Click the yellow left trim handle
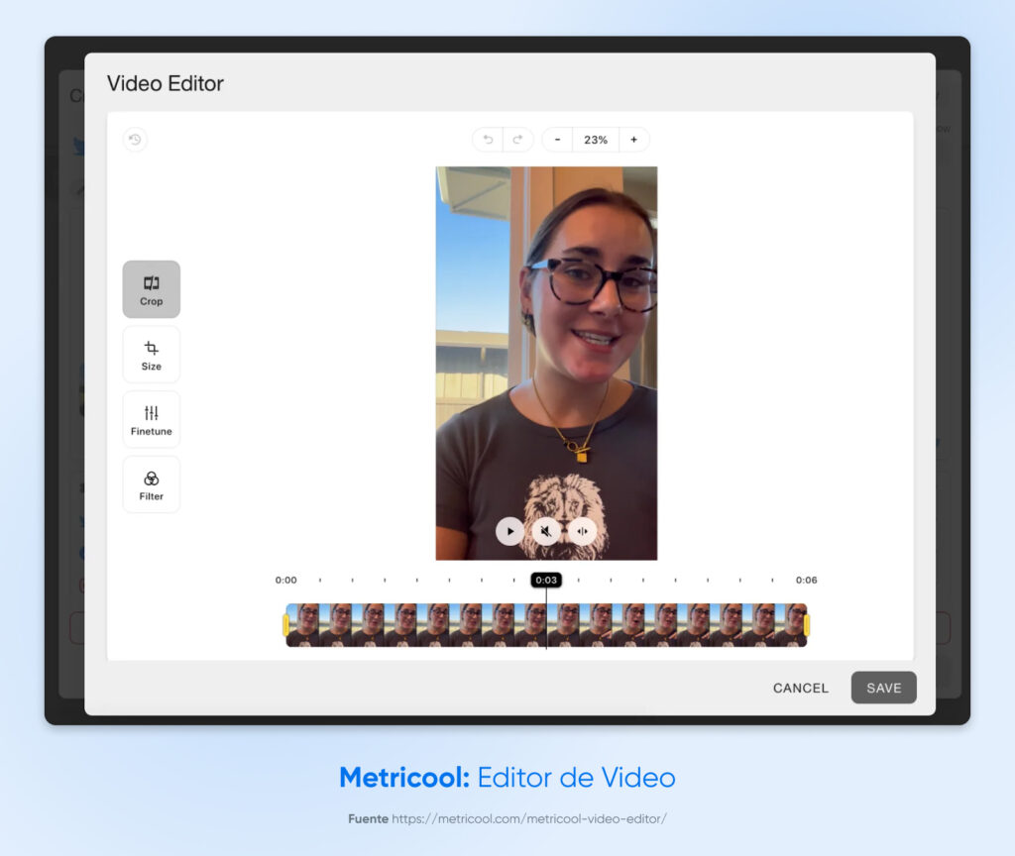 (x=287, y=626)
